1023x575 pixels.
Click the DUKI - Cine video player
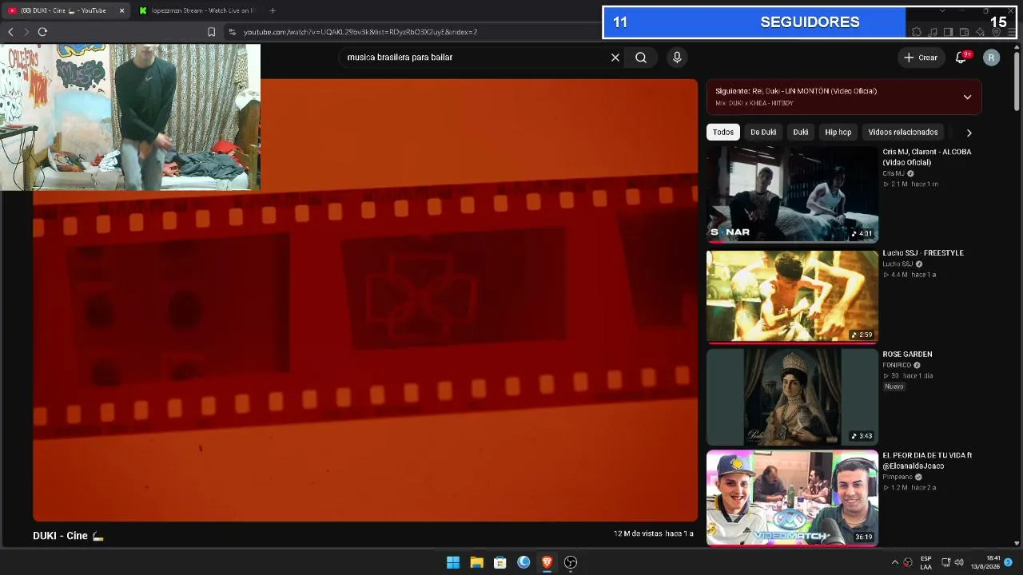point(365,300)
